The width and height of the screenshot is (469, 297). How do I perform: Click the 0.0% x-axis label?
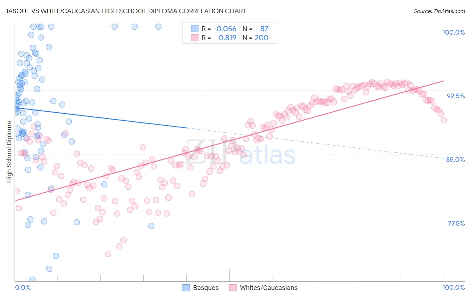[x=23, y=287]
